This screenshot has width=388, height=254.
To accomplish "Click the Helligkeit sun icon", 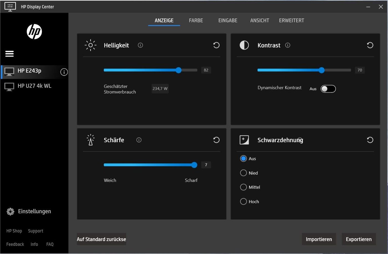I will [90, 45].
